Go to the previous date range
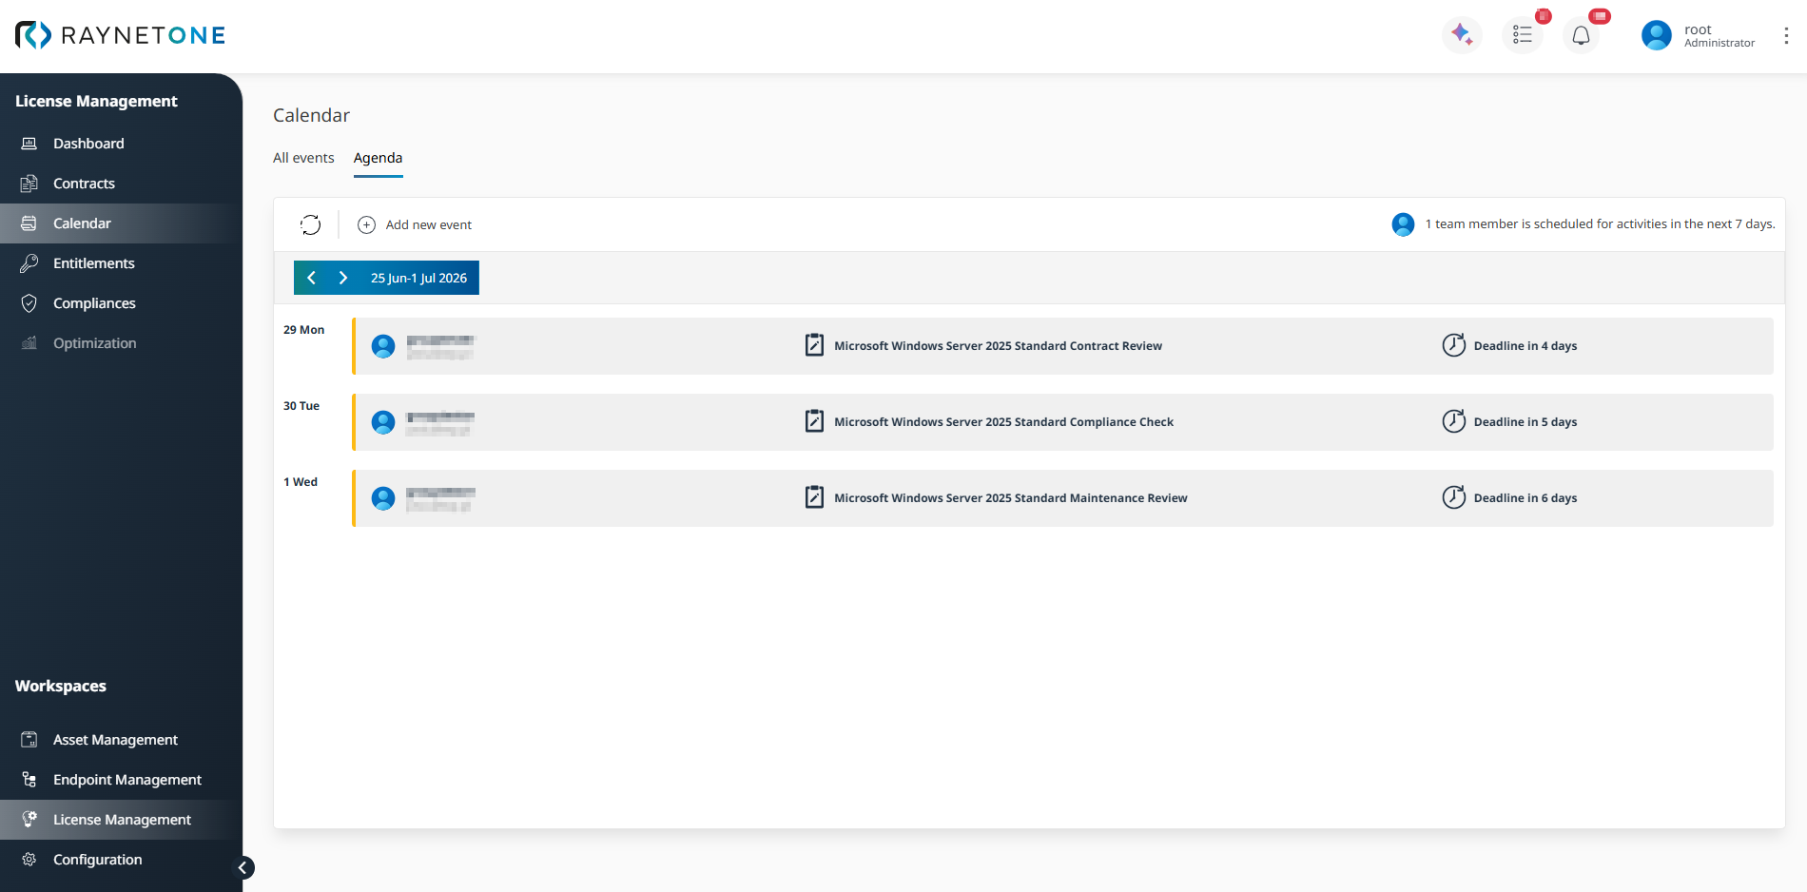 pyautogui.click(x=311, y=278)
